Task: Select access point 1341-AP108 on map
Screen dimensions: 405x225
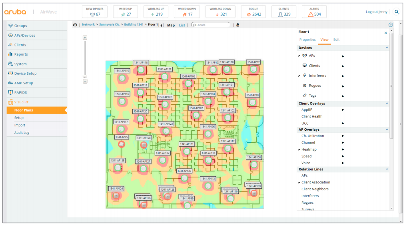Action: point(254,165)
